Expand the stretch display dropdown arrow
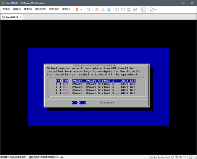The image size is (197, 159). 156,10
